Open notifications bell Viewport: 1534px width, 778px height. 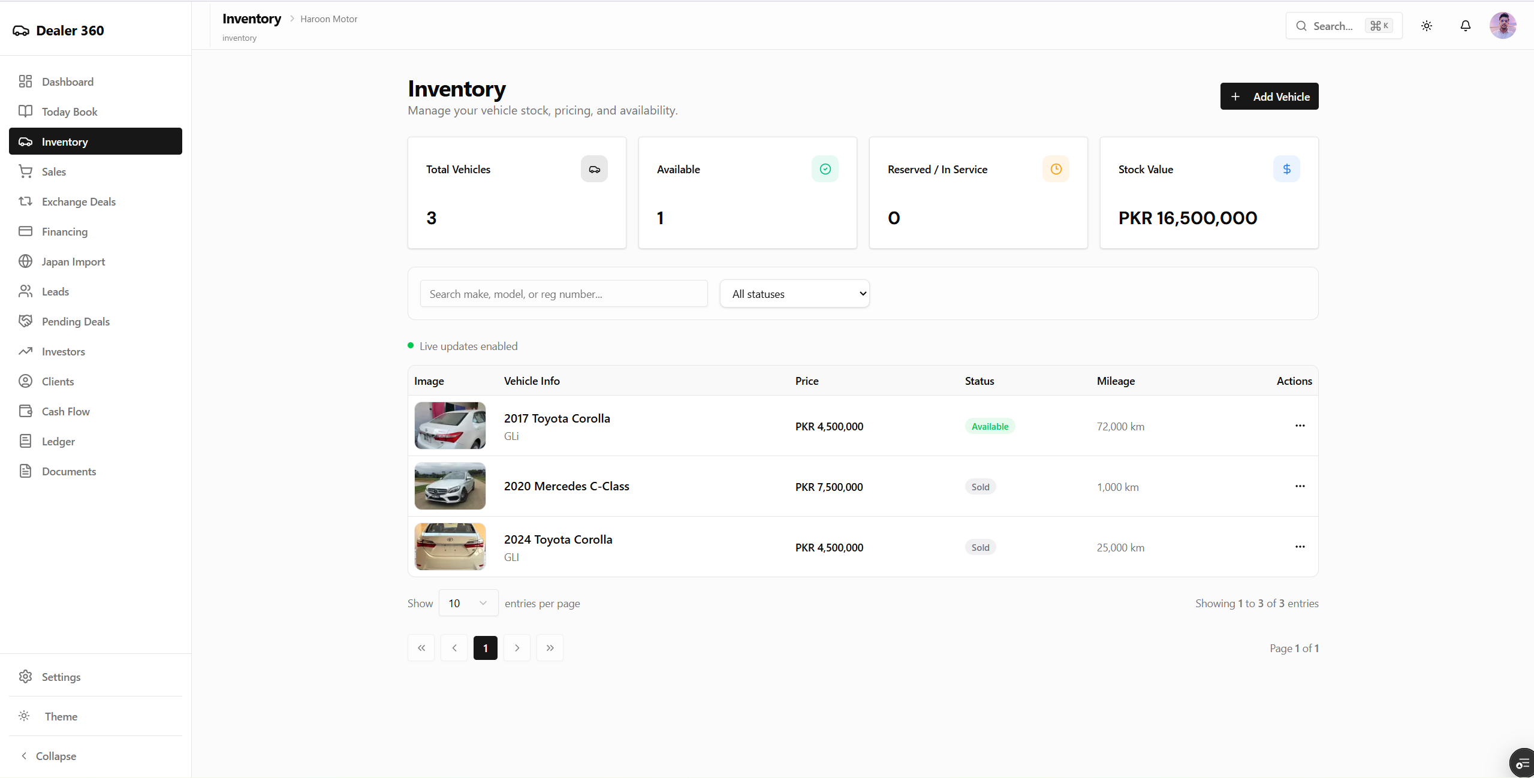[x=1465, y=26]
